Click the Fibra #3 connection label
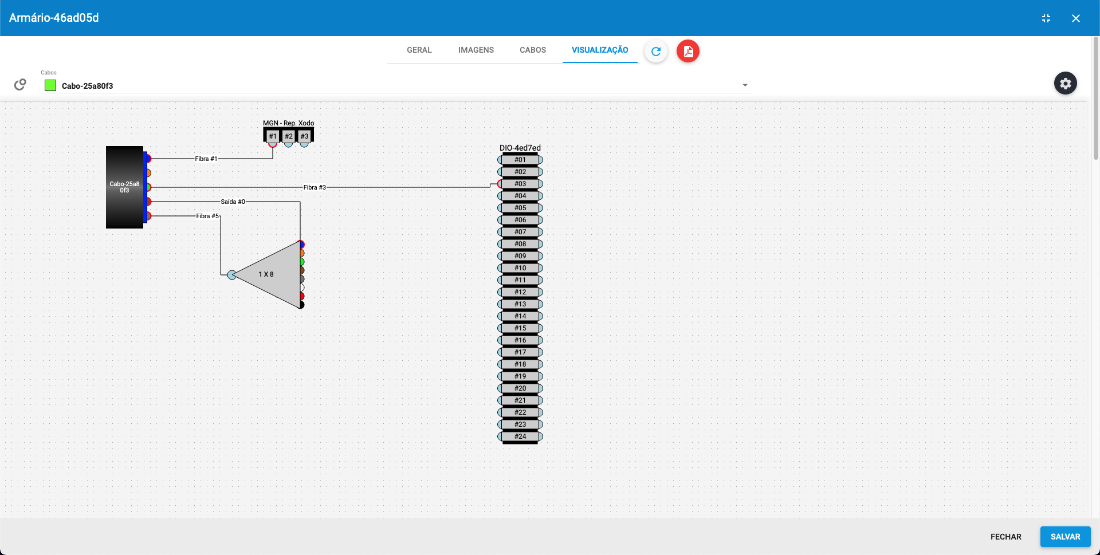1100x555 pixels. pos(315,187)
